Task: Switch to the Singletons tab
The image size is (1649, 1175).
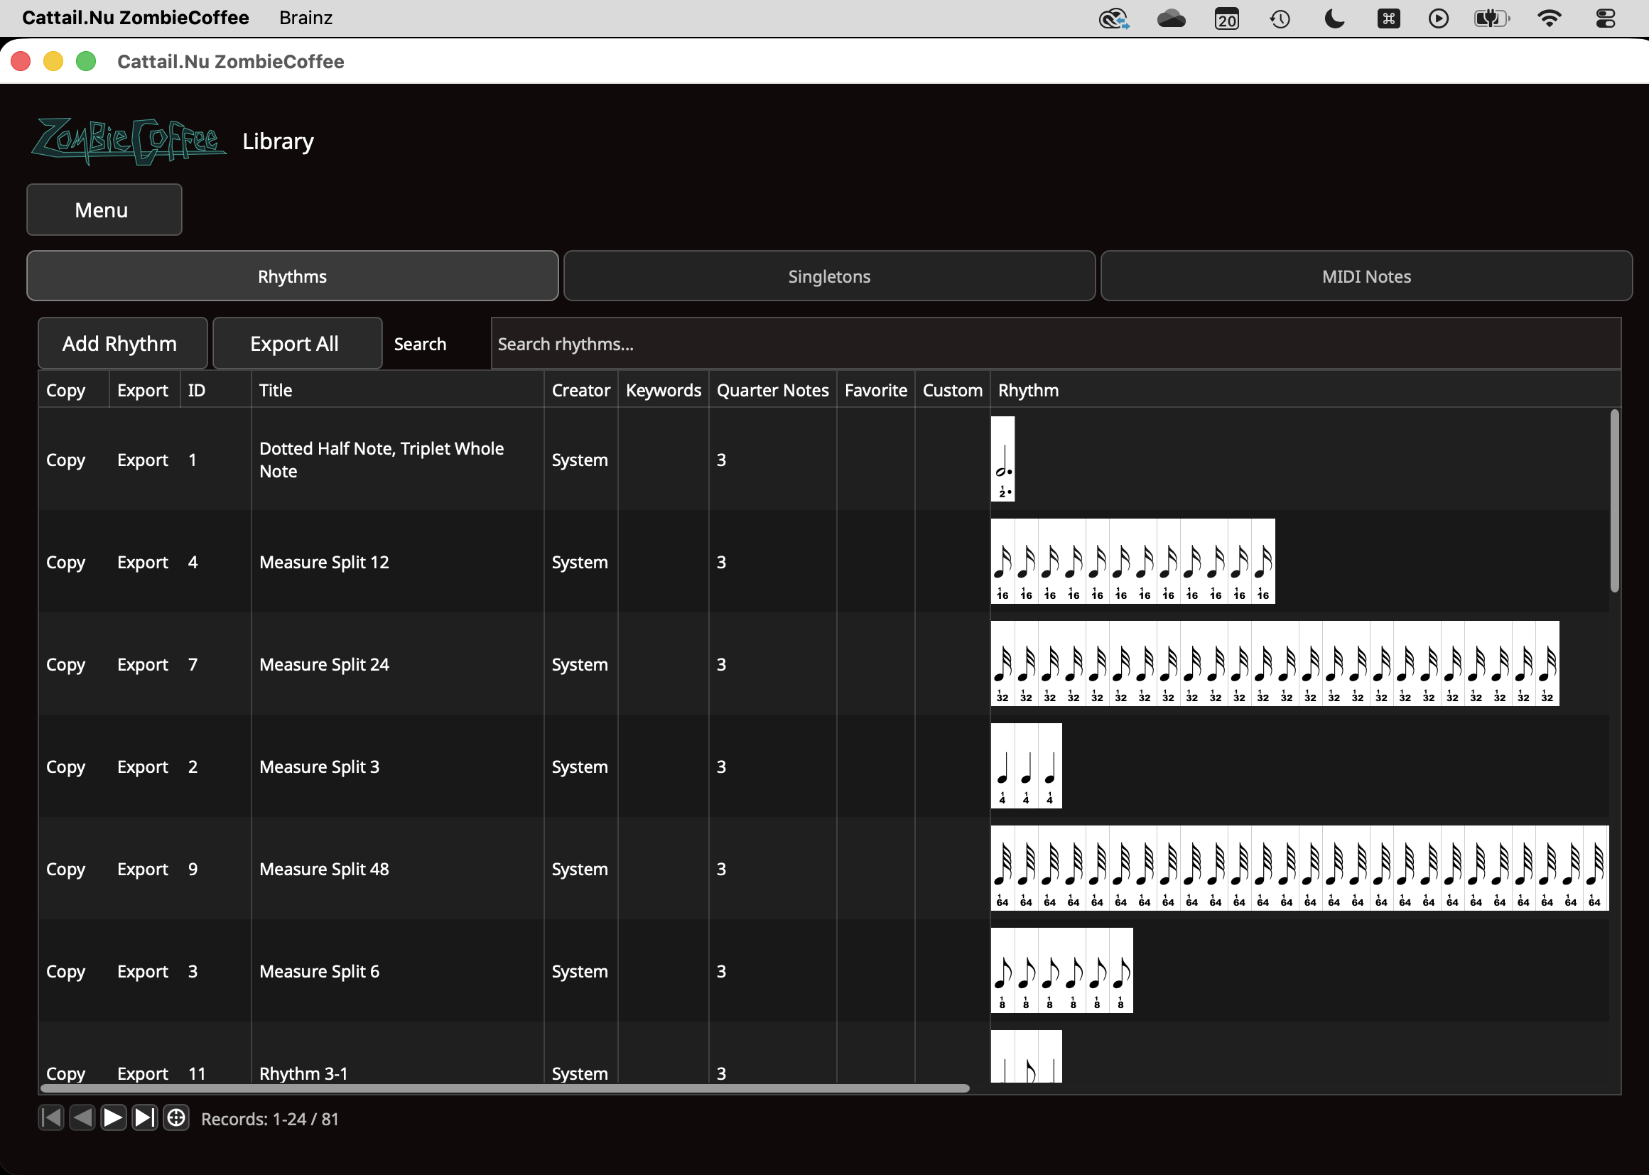Action: [829, 276]
